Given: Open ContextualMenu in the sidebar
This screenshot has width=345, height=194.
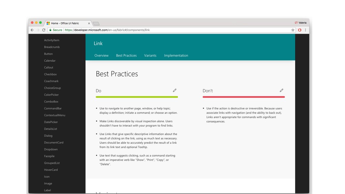Looking at the screenshot, I should click(55, 115).
